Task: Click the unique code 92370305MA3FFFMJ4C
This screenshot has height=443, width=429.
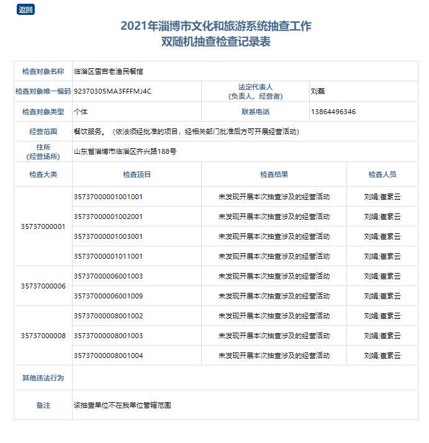Action: click(x=112, y=91)
